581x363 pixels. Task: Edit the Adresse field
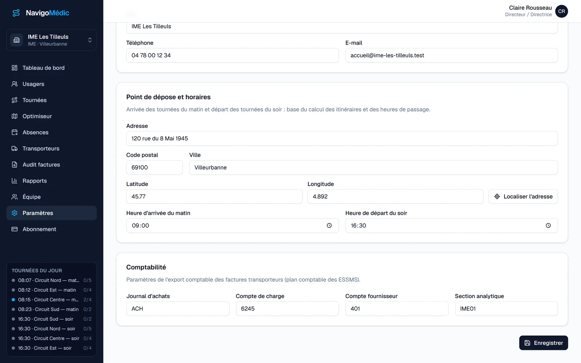tap(342, 138)
